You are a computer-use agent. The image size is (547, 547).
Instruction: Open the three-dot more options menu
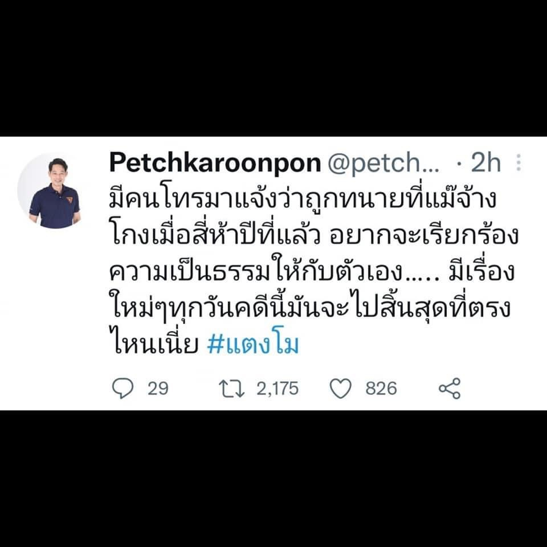point(519,162)
